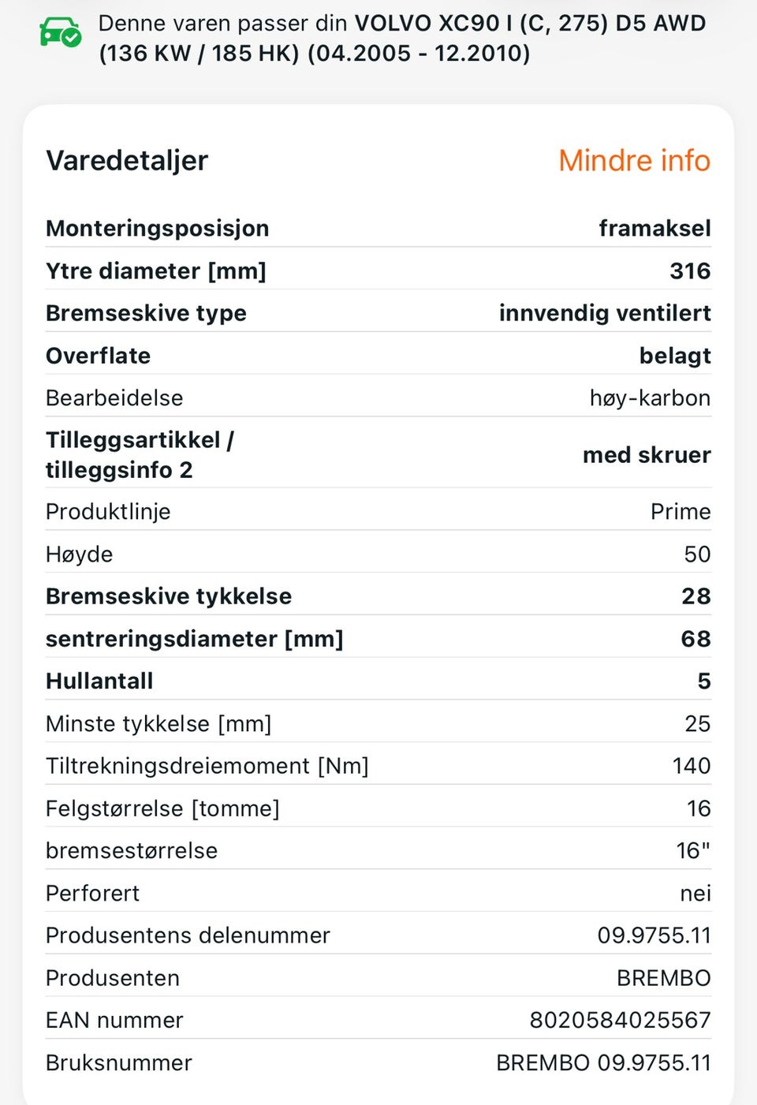Click the med skruer value

pyautogui.click(x=647, y=454)
